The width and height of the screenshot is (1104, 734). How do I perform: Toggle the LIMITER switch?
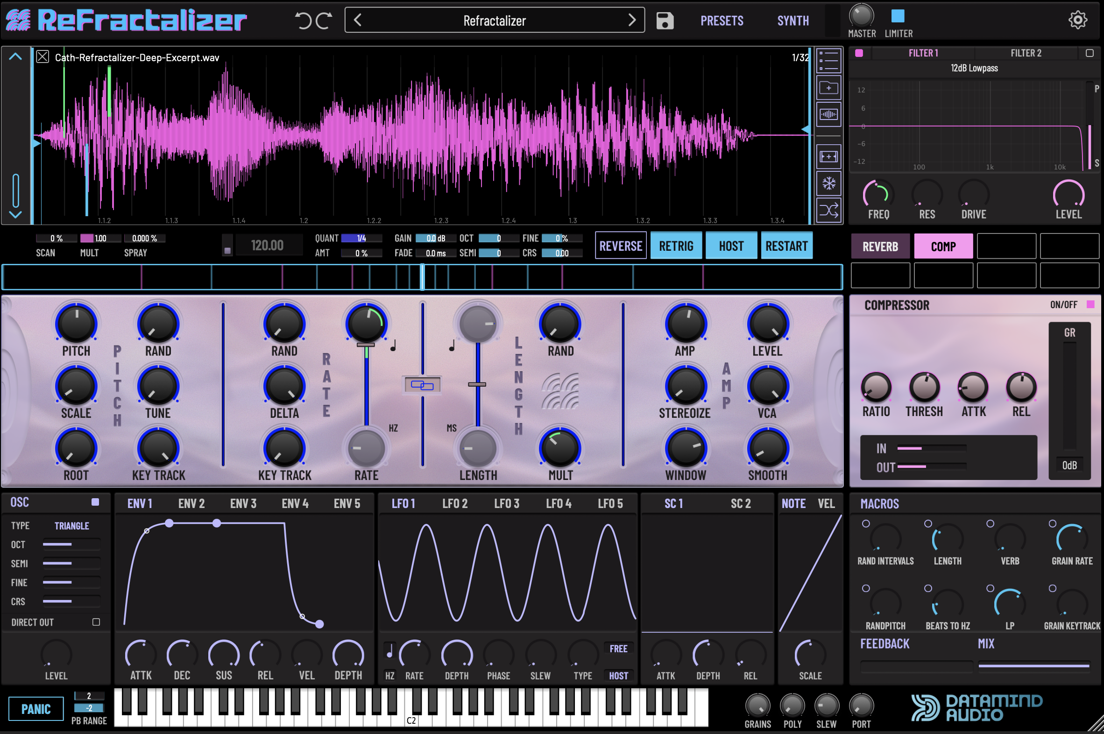coord(898,16)
